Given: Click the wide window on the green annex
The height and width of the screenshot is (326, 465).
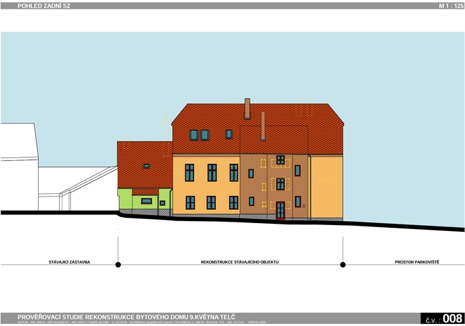Looking at the screenshot, I should click(x=146, y=201).
